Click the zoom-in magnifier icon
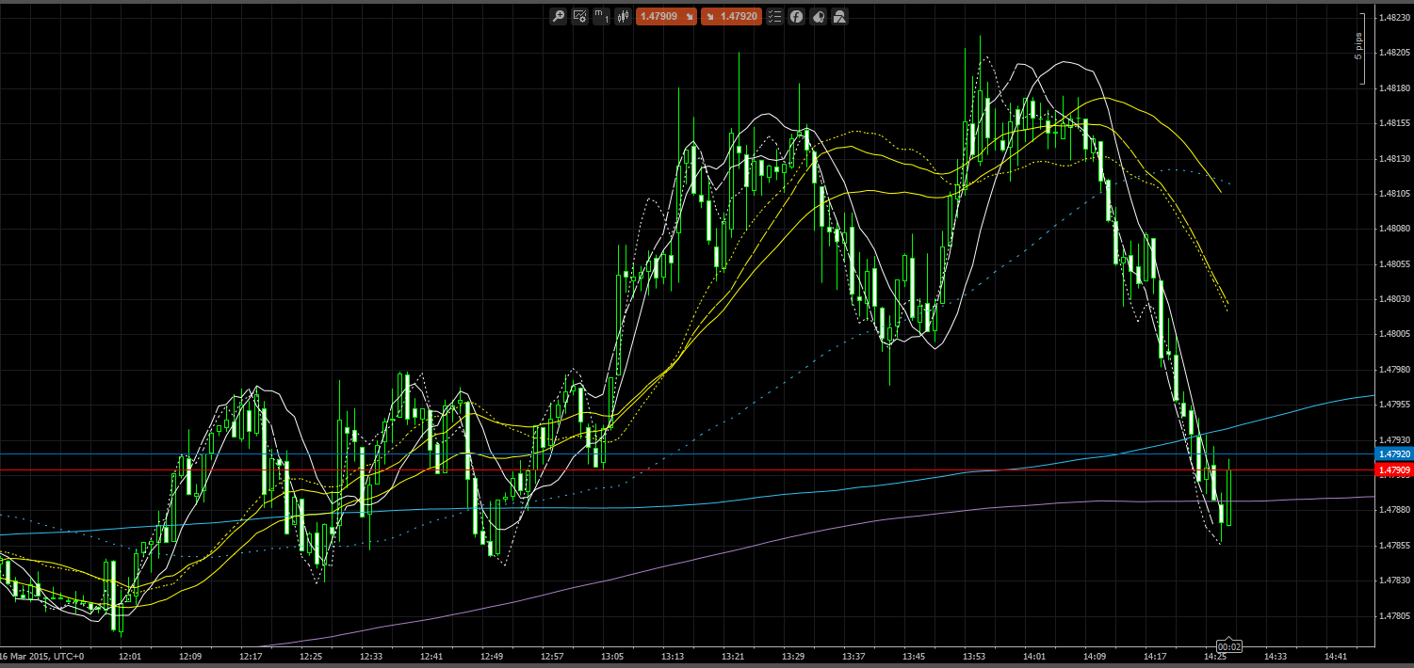The width and height of the screenshot is (1414, 668). (x=558, y=16)
